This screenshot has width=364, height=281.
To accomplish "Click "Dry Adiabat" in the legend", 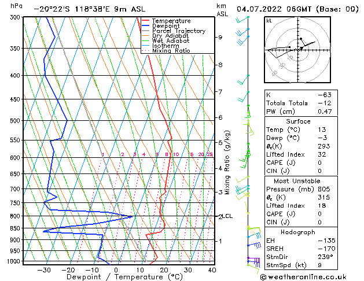I will coord(170,36).
